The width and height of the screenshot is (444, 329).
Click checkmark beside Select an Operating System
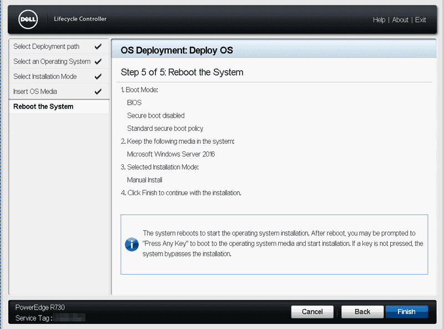(x=98, y=62)
